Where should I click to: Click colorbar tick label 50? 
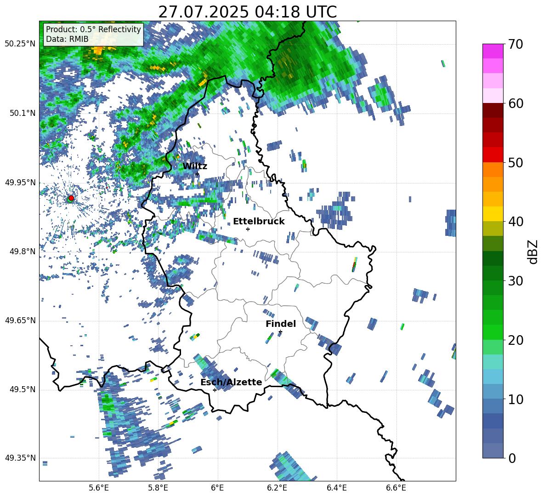tap(516, 163)
